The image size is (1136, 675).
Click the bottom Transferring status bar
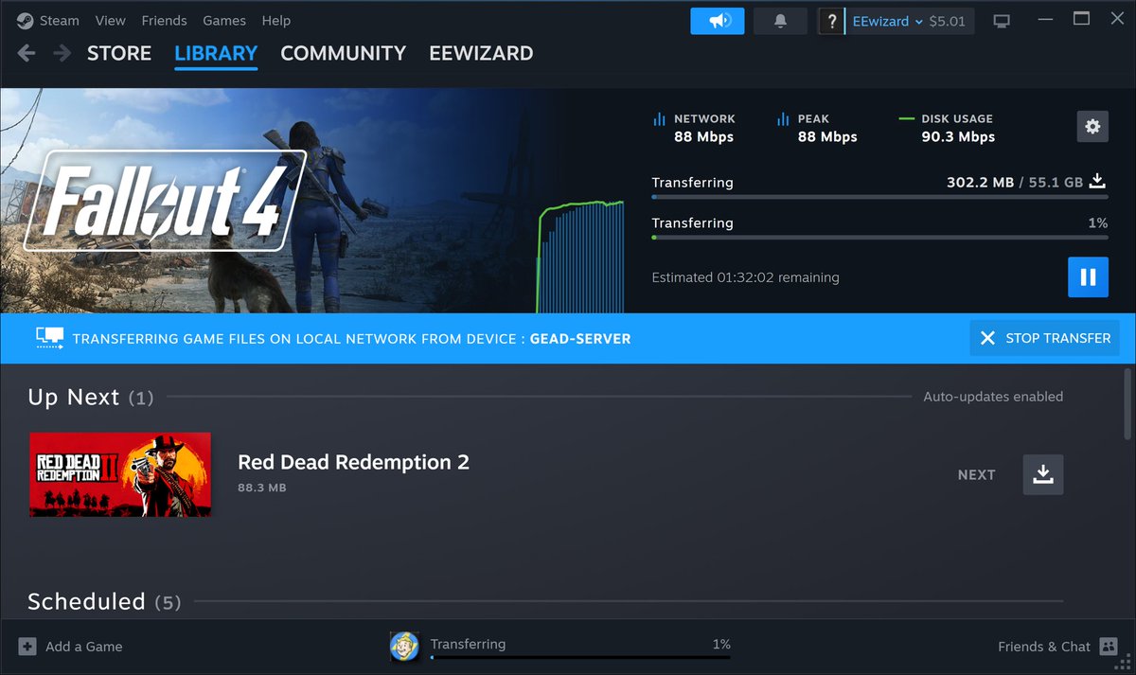click(580, 647)
